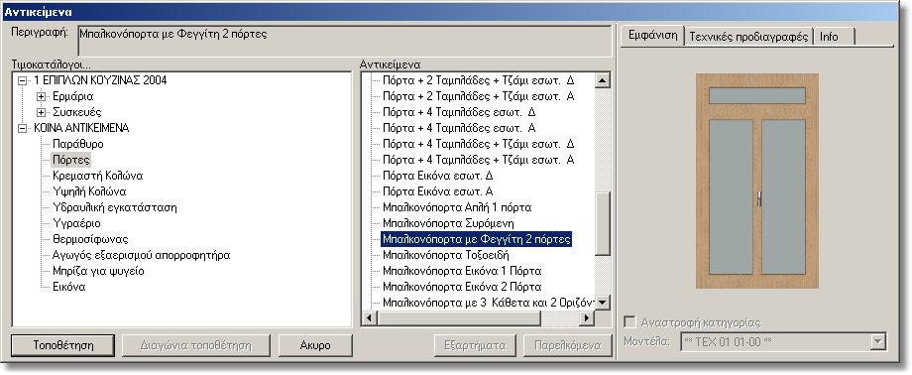Image resolution: width=912 pixels, height=375 pixels.
Task: Select Πόρτα + 2 Ταμπλάδες + Τζάμι εσωτ. Α
Action: [x=478, y=96]
